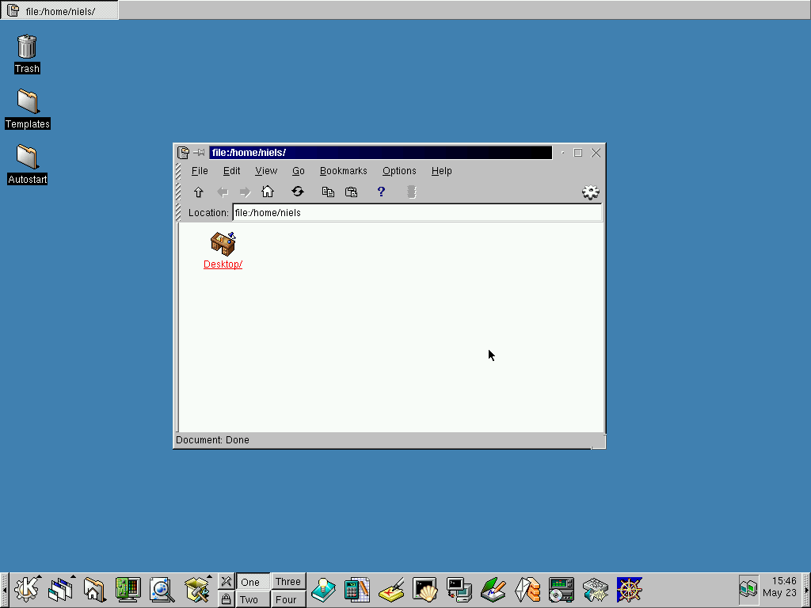This screenshot has width=811, height=608.
Task: Return to home directory using the toolbar house icon
Action: (268, 192)
